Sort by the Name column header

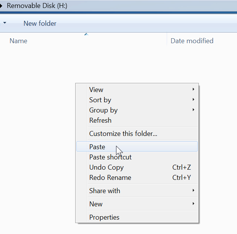(x=19, y=41)
